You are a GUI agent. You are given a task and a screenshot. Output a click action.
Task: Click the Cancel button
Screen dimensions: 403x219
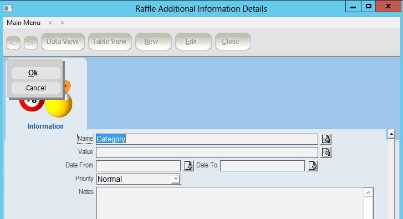35,88
